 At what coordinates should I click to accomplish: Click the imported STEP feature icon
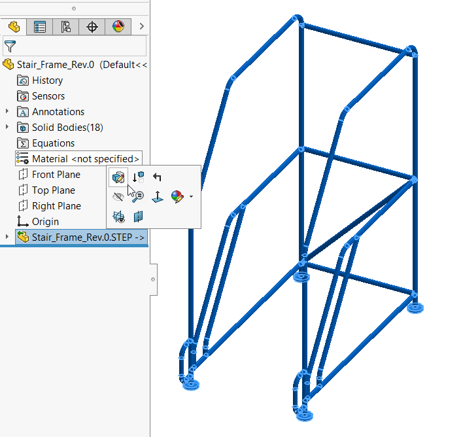pyautogui.click(x=23, y=236)
